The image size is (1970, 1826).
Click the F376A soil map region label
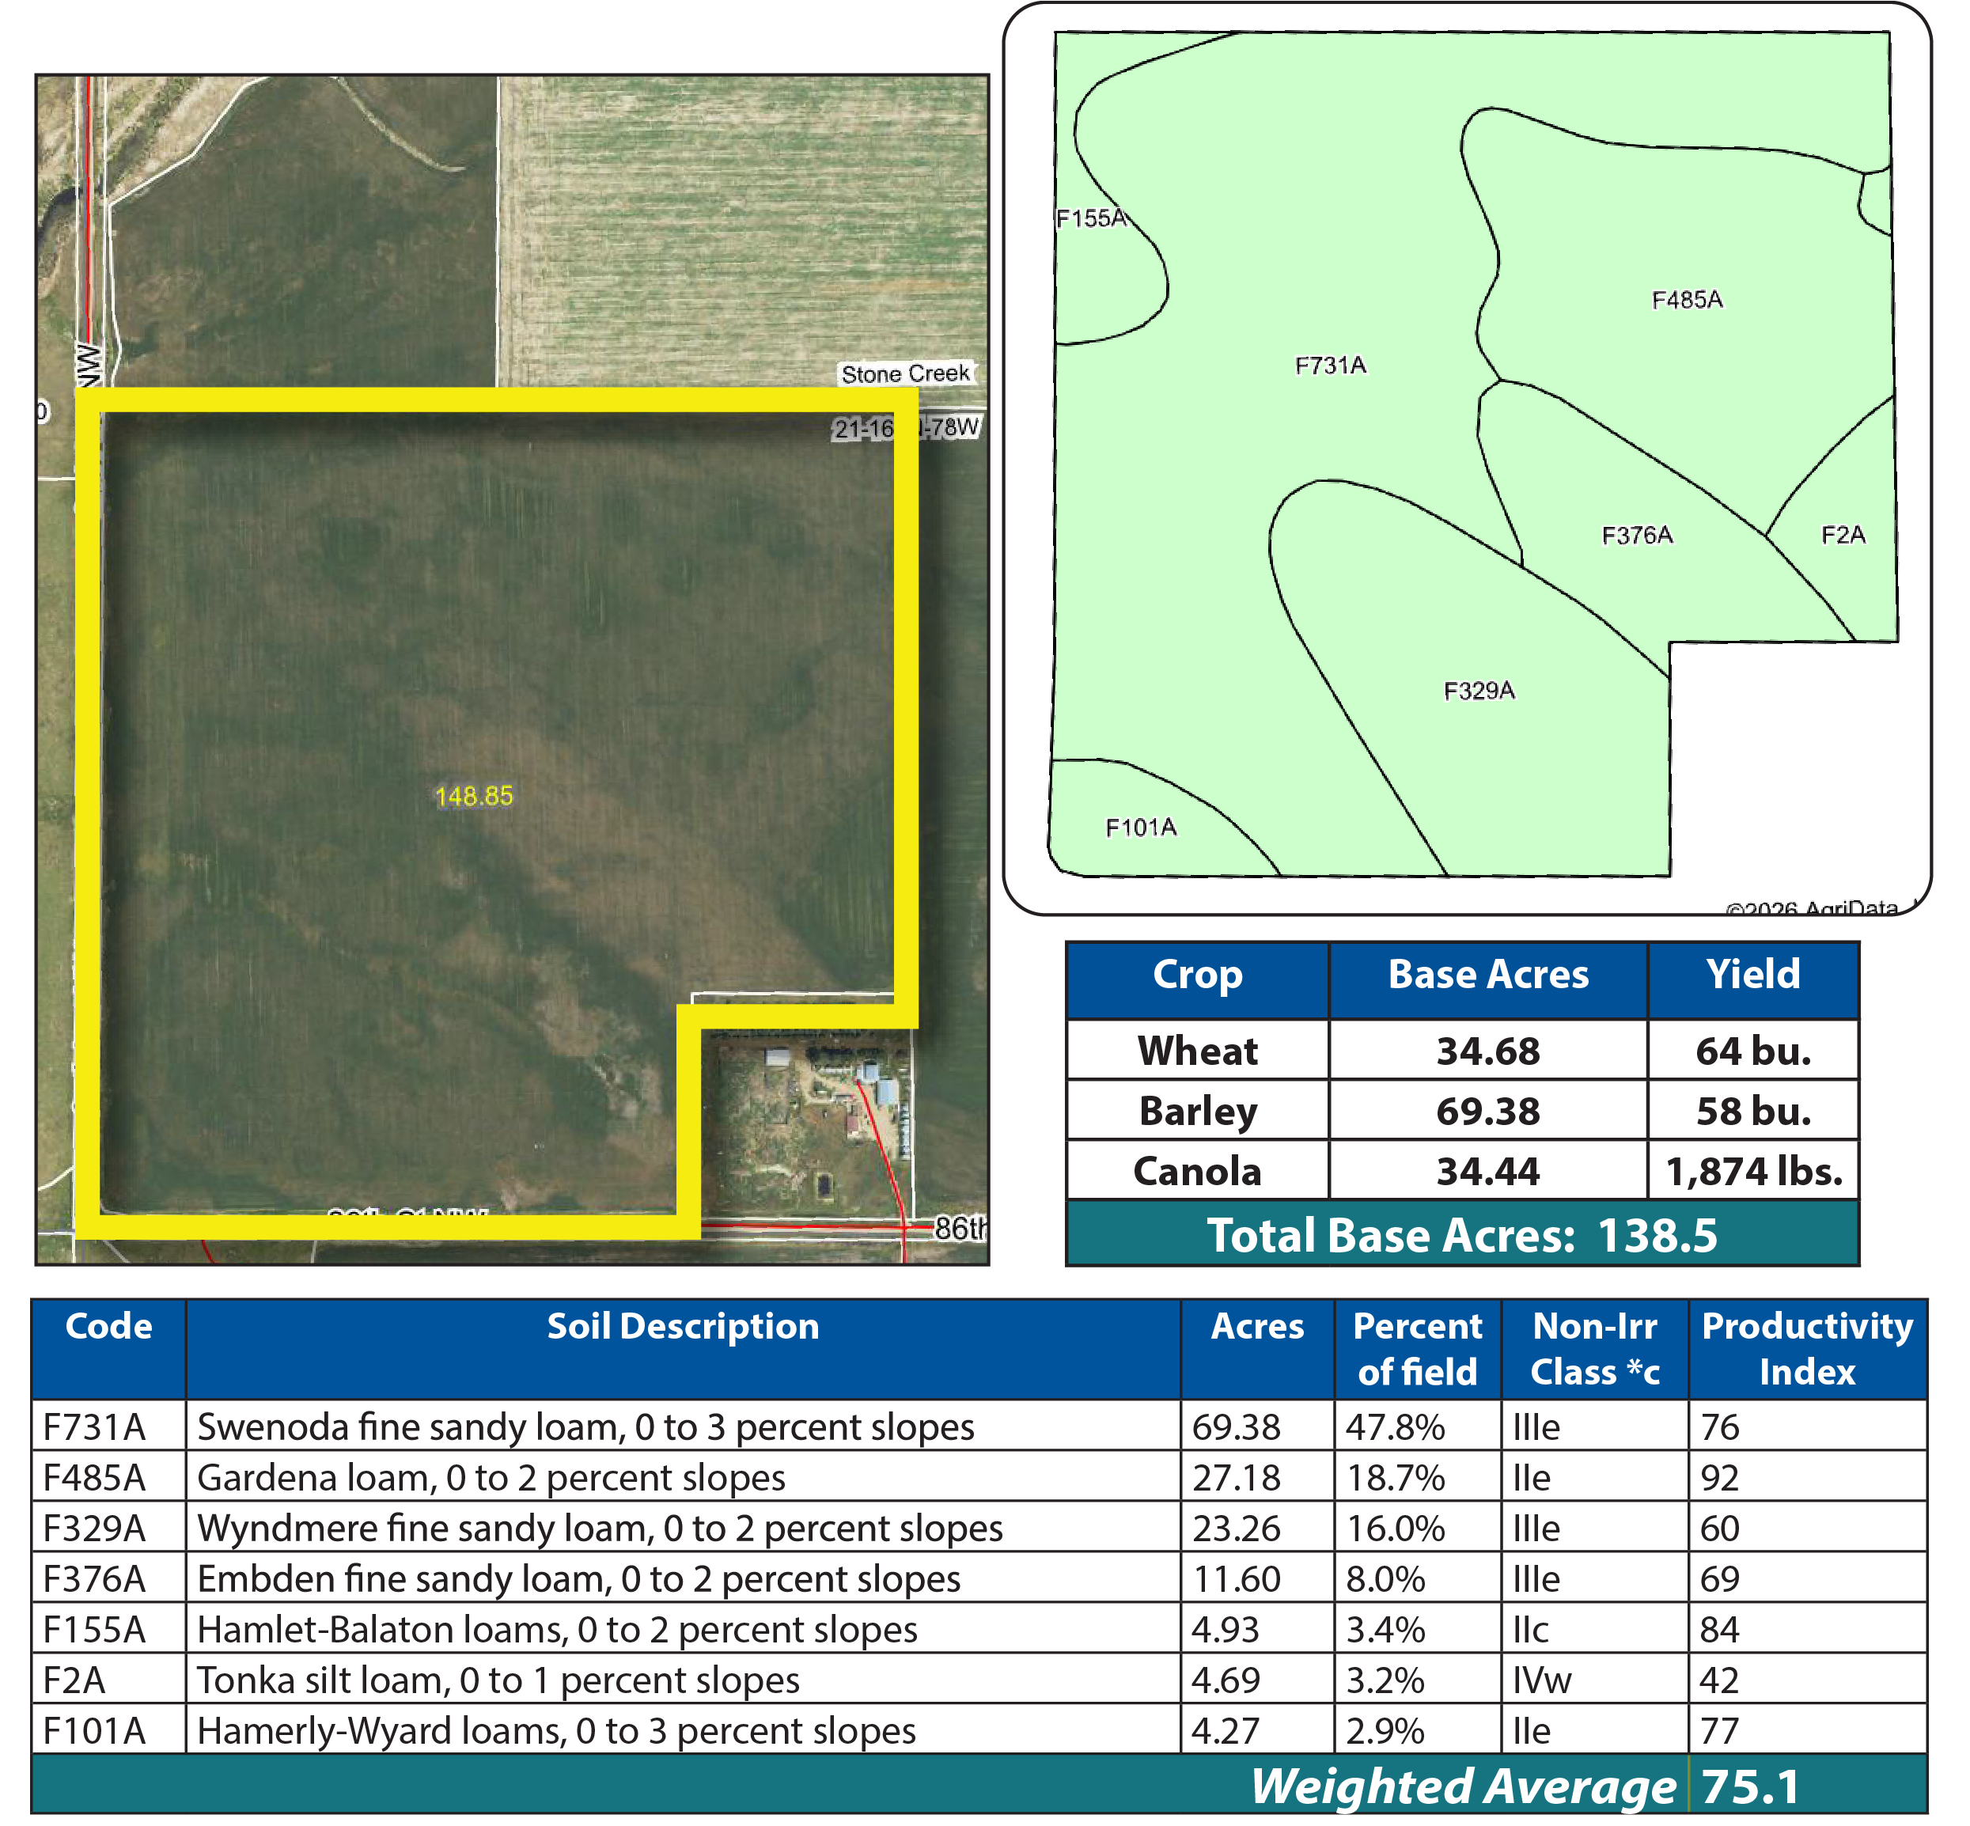[1636, 536]
